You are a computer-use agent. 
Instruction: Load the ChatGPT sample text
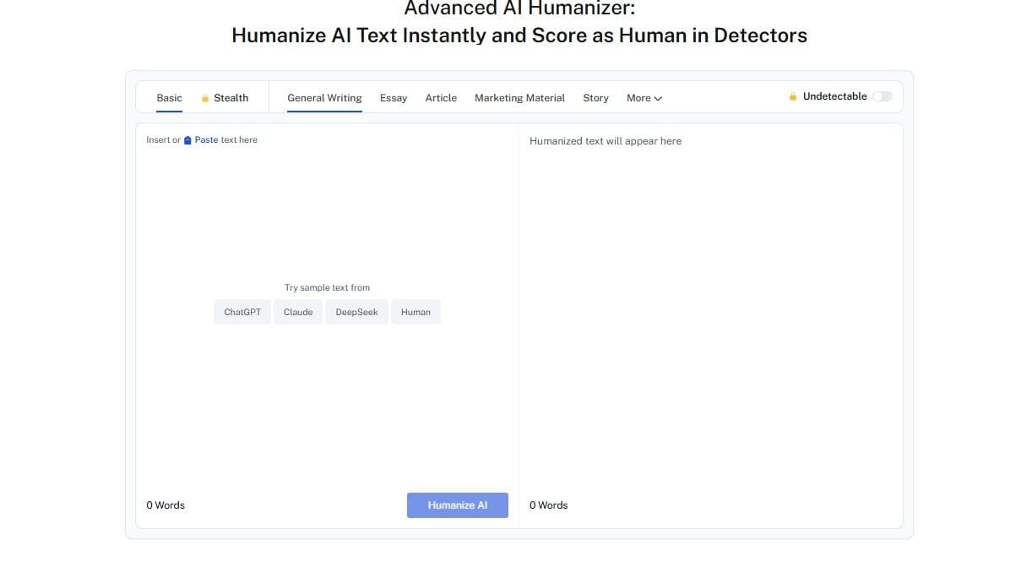[x=242, y=311]
